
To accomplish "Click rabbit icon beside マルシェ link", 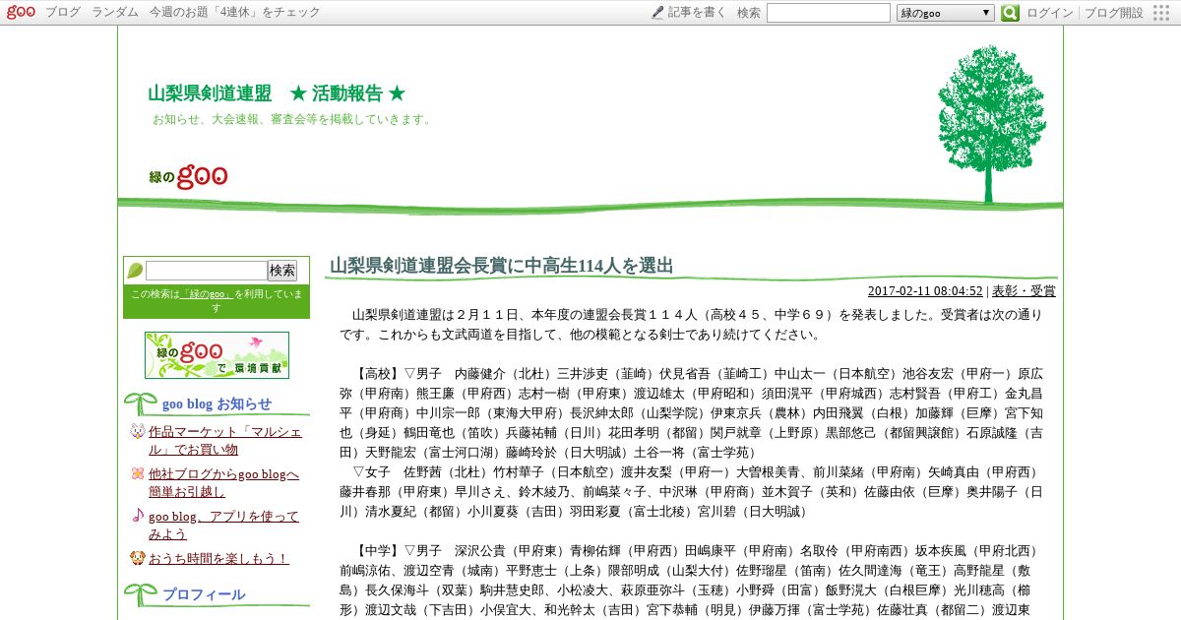I will point(137,431).
